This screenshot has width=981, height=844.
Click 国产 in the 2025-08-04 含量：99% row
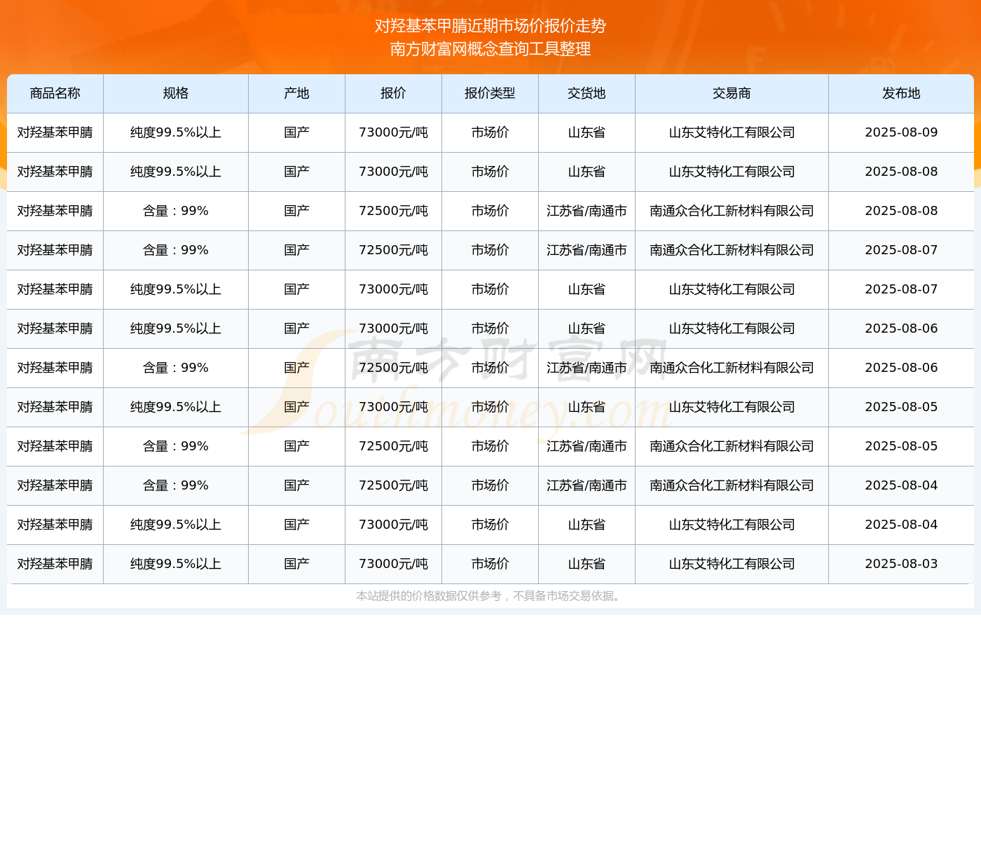pyautogui.click(x=297, y=485)
